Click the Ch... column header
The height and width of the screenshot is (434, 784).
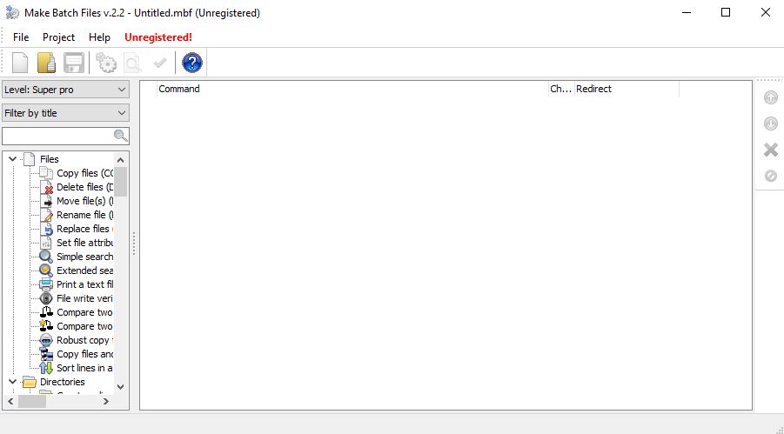[561, 89]
